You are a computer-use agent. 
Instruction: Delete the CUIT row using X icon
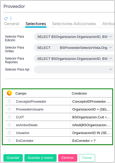coord(9,117)
